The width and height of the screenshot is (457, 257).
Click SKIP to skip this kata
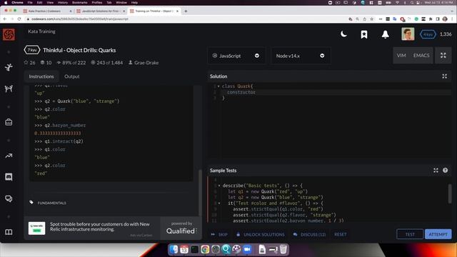(x=219, y=234)
